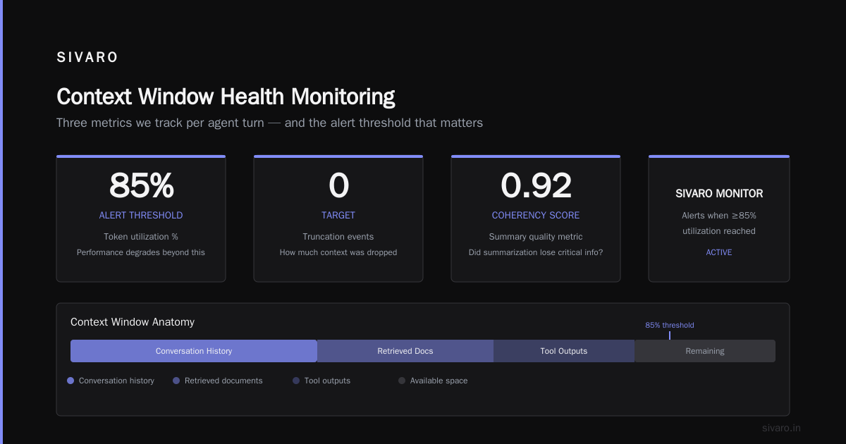Select the Retrieved Docs bar segment
Screen dimensions: 846x444
click(x=405, y=351)
